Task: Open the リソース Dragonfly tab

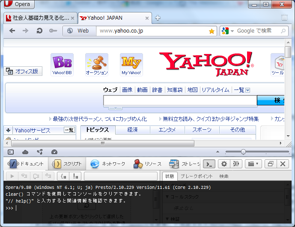Action: (148, 164)
